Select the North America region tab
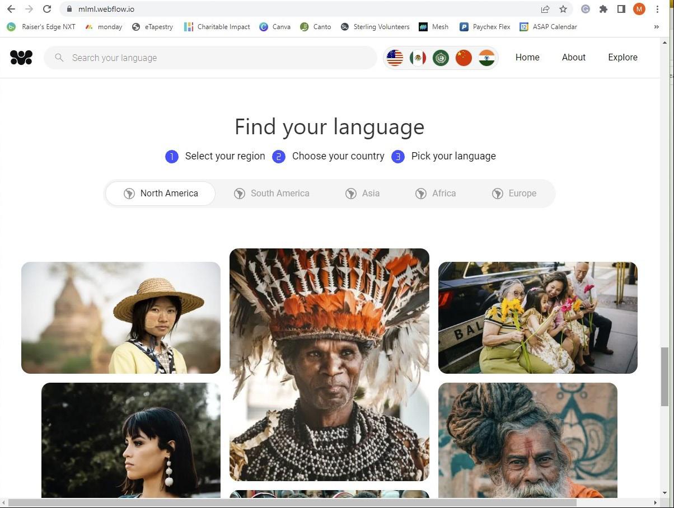This screenshot has height=508, width=674. point(161,194)
